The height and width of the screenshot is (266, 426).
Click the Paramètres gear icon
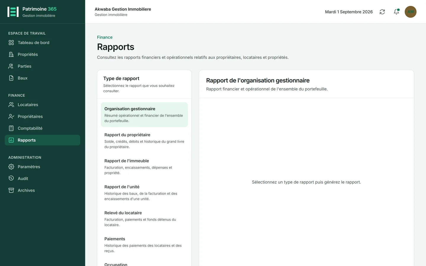tap(11, 167)
